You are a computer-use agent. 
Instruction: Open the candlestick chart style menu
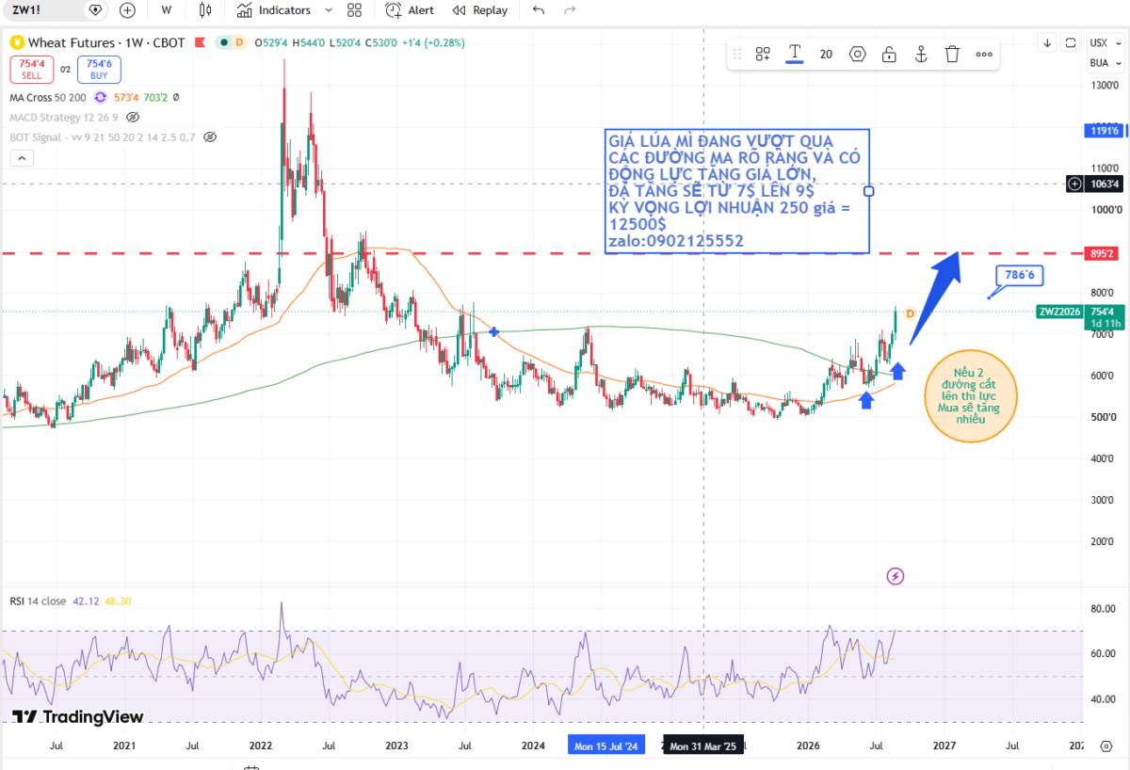point(205,10)
